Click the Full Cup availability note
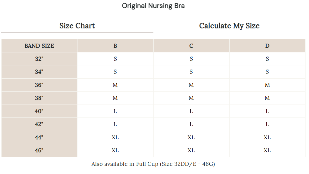The height and width of the screenshot is (174, 309). coord(153,164)
